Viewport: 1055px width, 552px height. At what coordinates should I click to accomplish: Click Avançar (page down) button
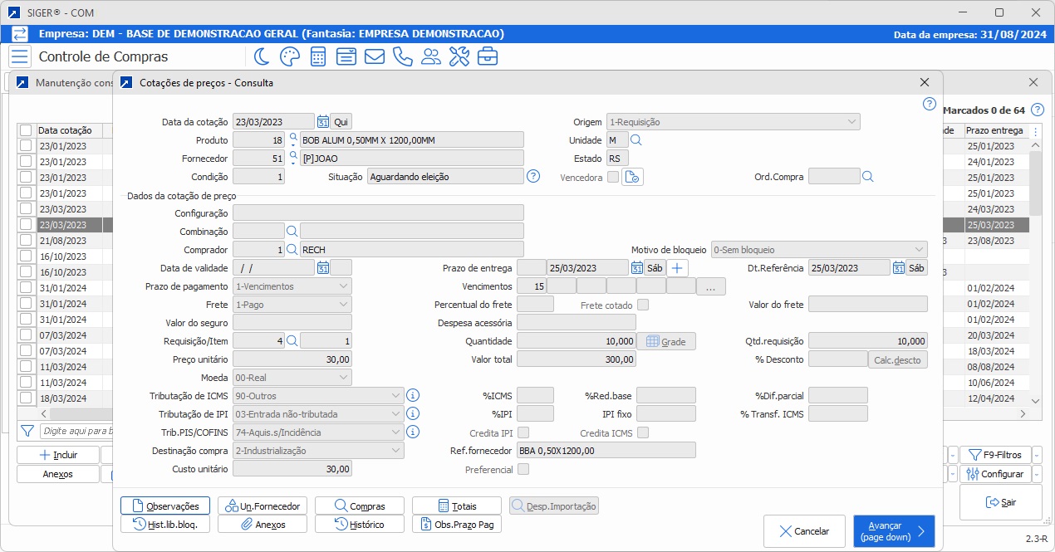click(893, 531)
